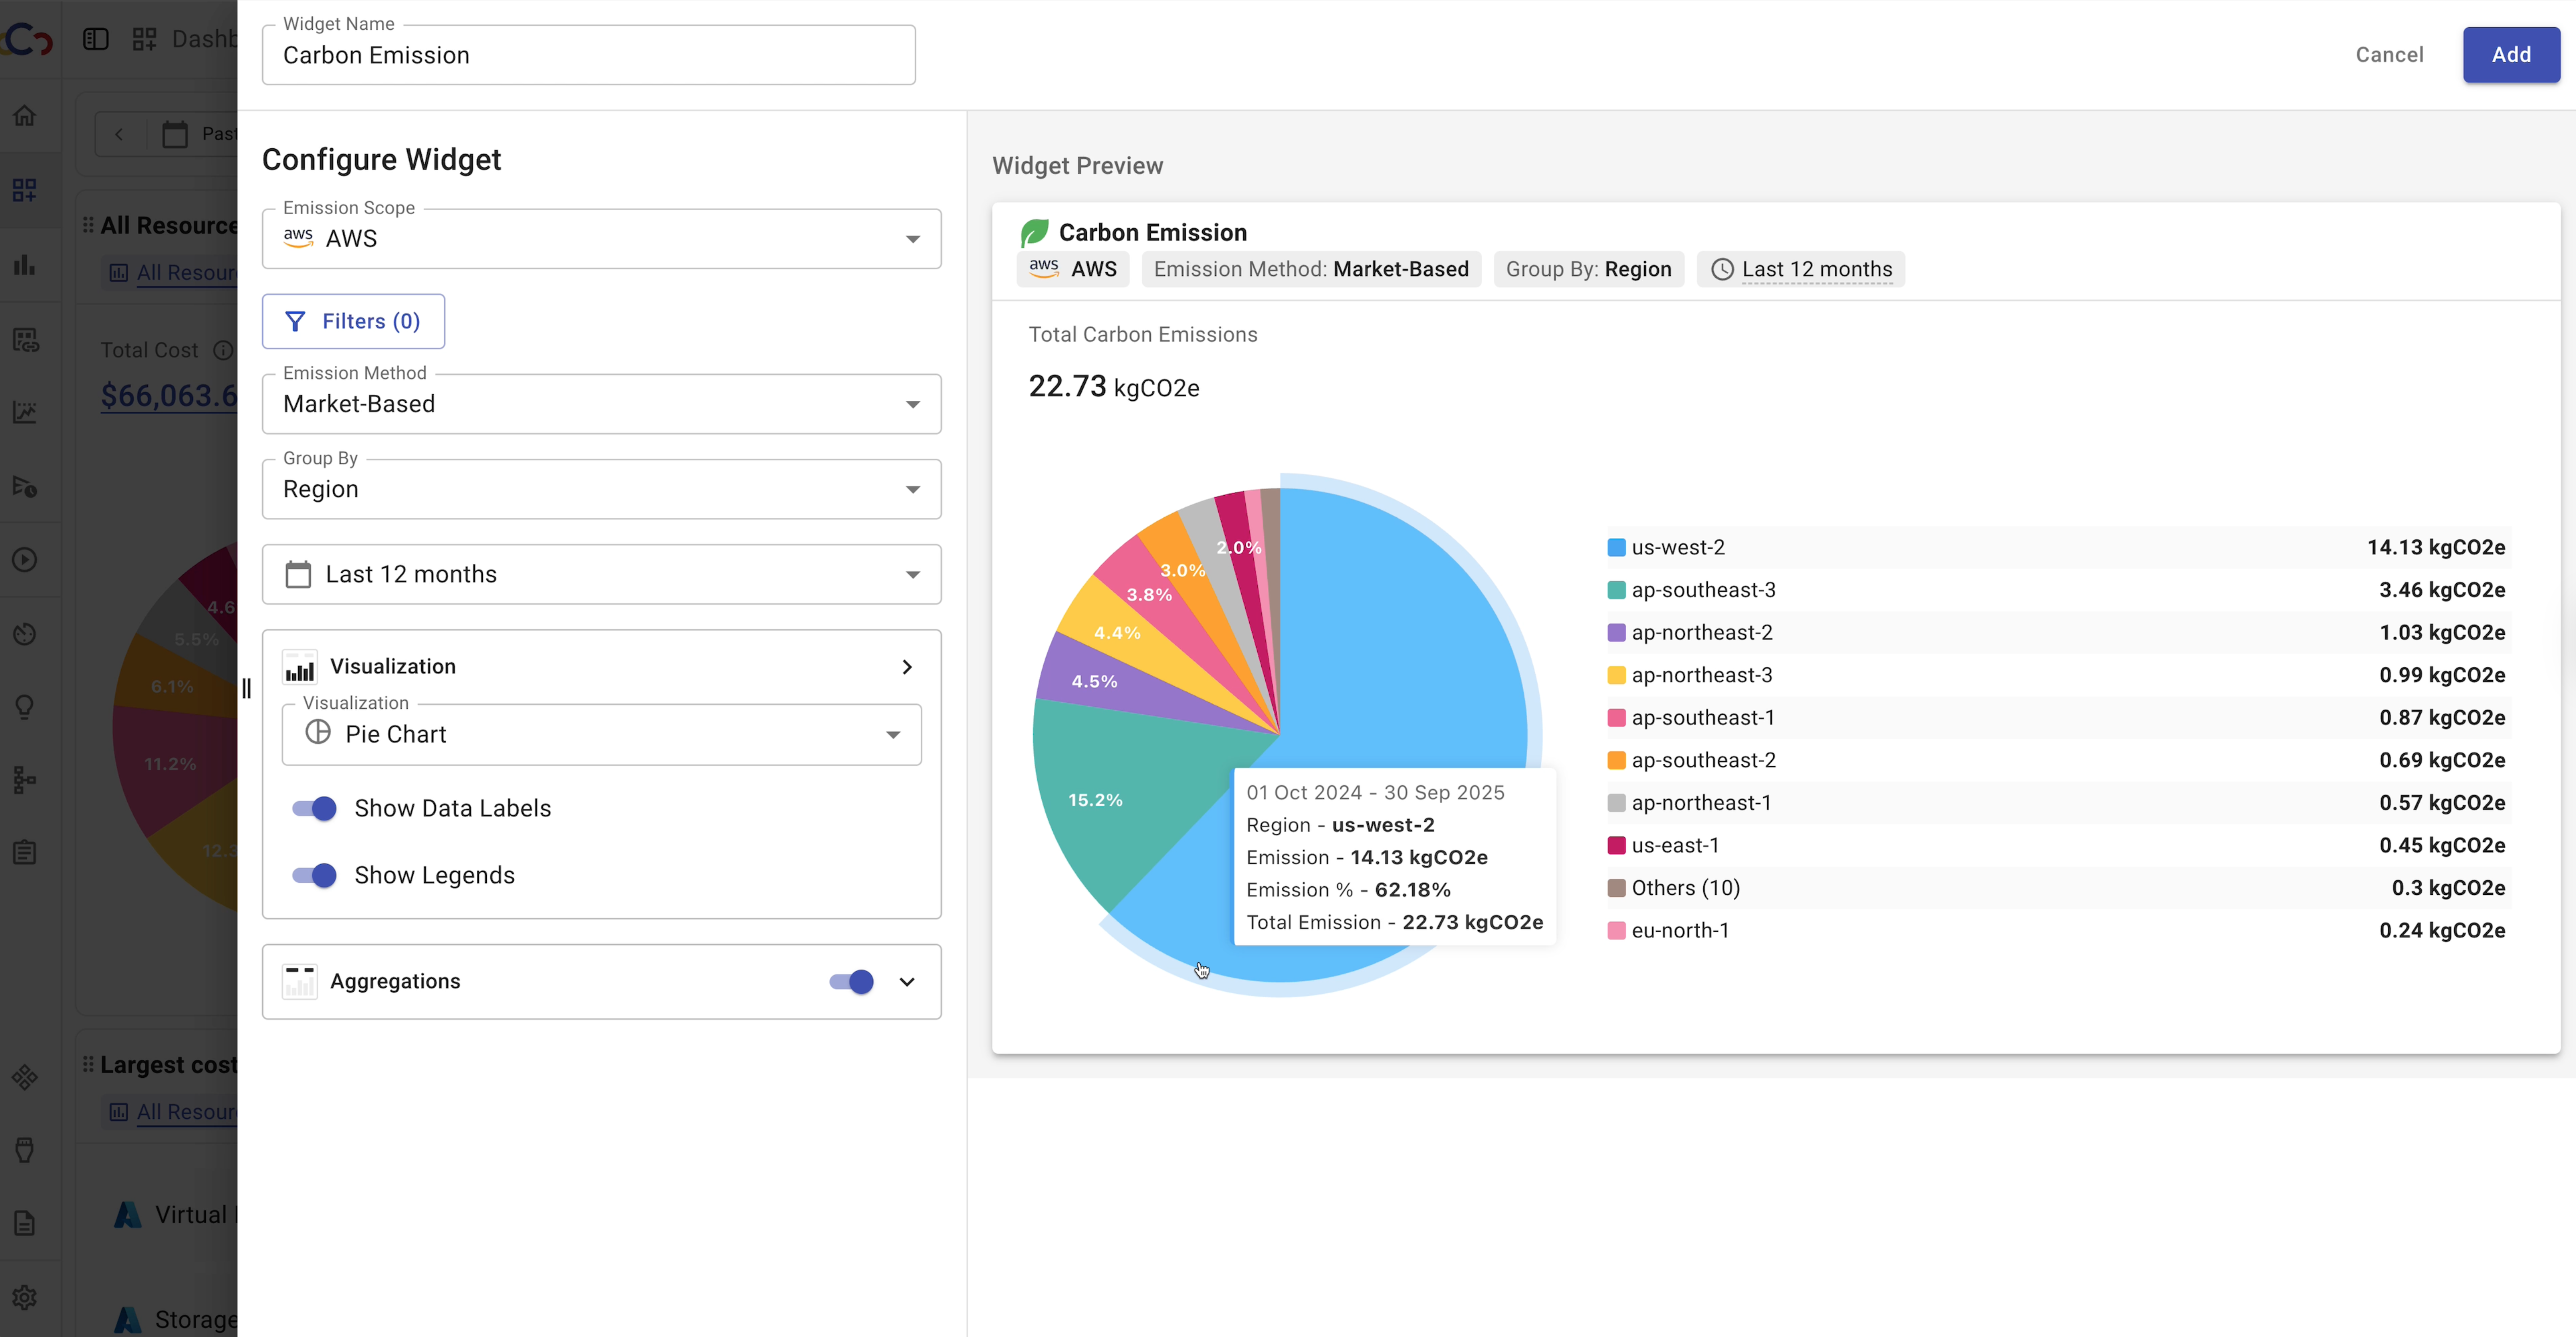Click the lightbulb recommendations icon in sidebar
The image size is (2576, 1337).
click(x=25, y=707)
